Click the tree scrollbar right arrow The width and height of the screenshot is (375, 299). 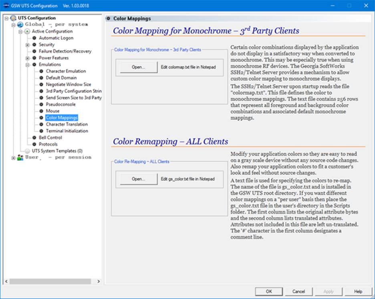(99, 281)
